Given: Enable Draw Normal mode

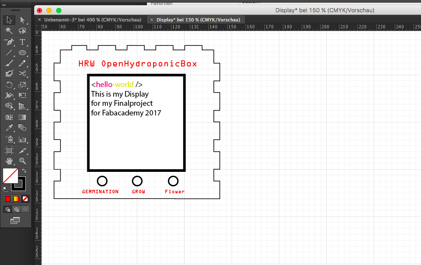Looking at the screenshot, I should coord(7,209).
